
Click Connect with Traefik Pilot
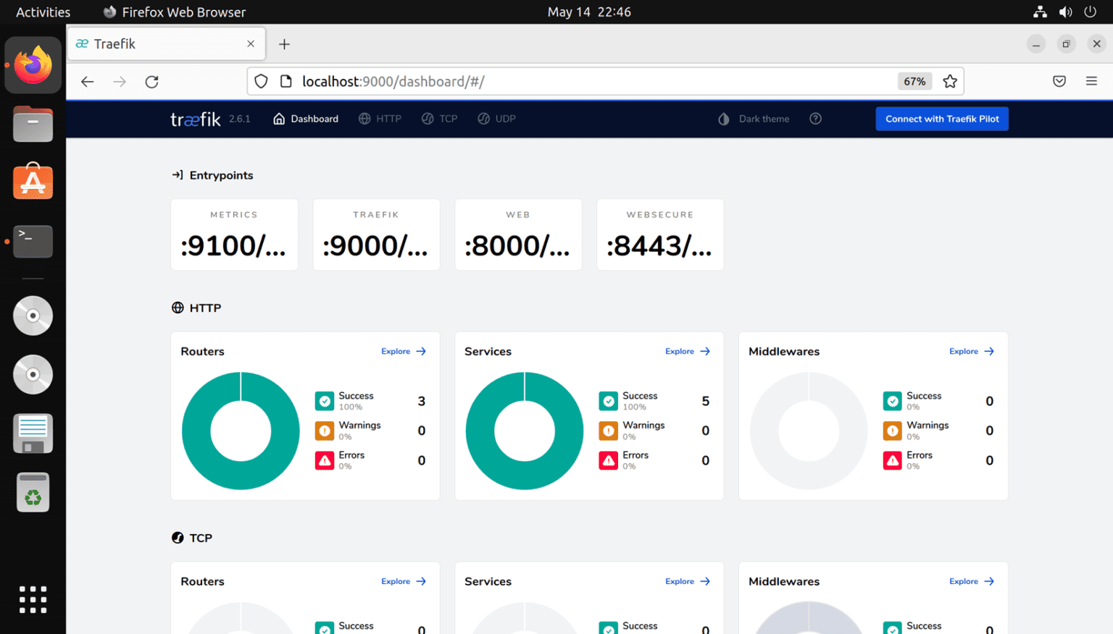click(x=942, y=118)
